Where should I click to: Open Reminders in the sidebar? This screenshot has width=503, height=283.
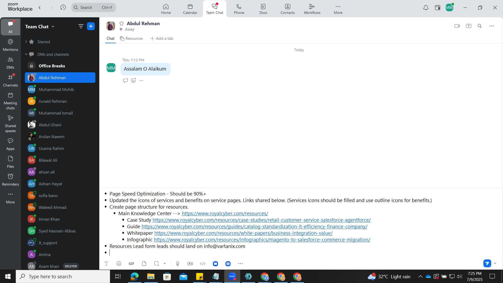(x=10, y=180)
